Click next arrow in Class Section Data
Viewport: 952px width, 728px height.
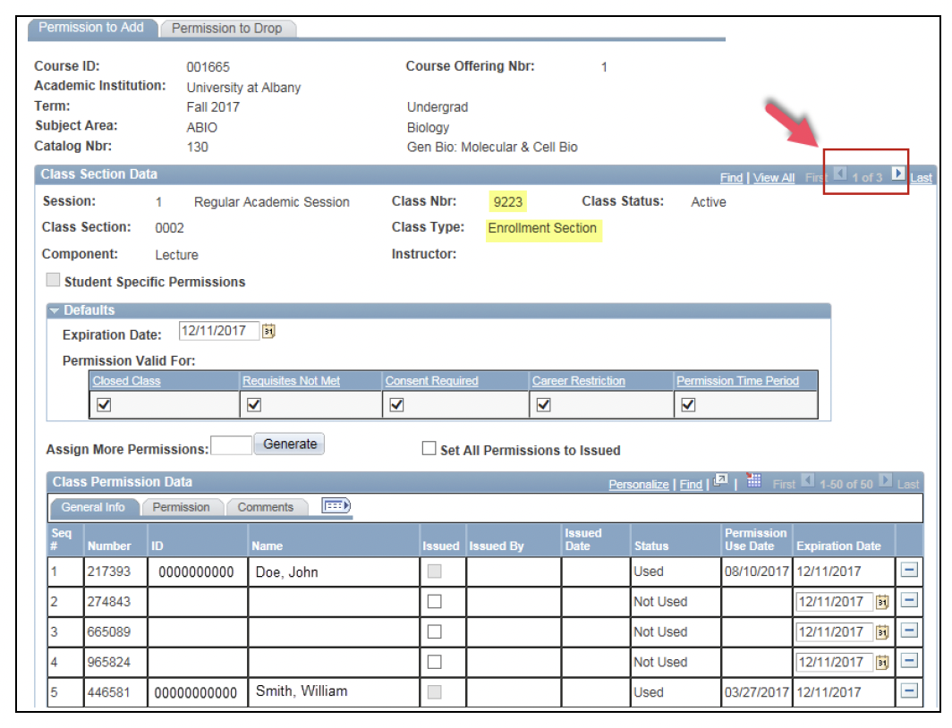898,174
